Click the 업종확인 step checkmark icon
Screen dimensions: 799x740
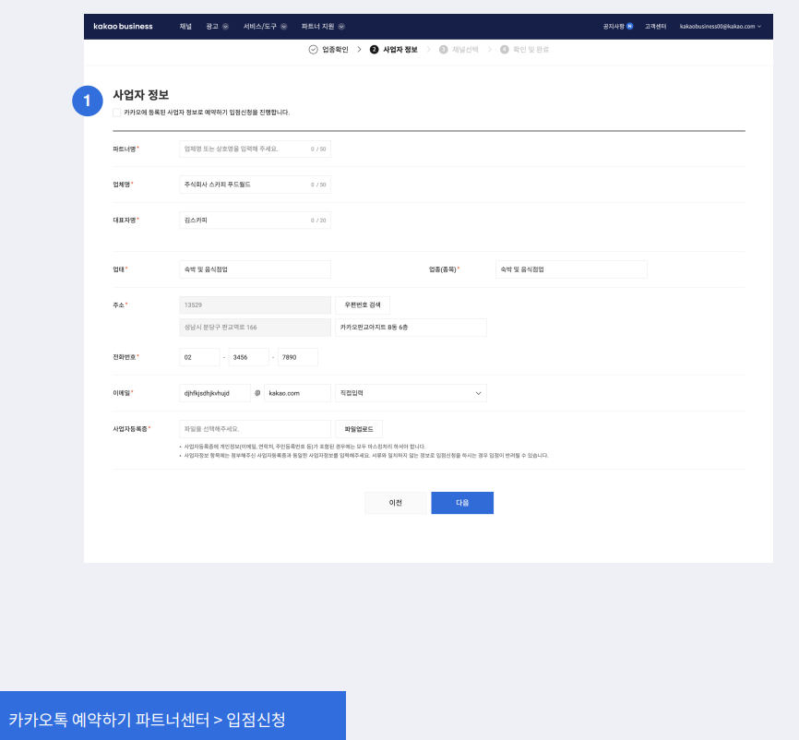(314, 49)
